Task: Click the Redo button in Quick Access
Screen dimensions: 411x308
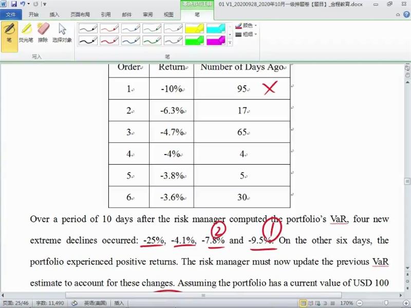Action: pyautogui.click(x=35, y=4)
